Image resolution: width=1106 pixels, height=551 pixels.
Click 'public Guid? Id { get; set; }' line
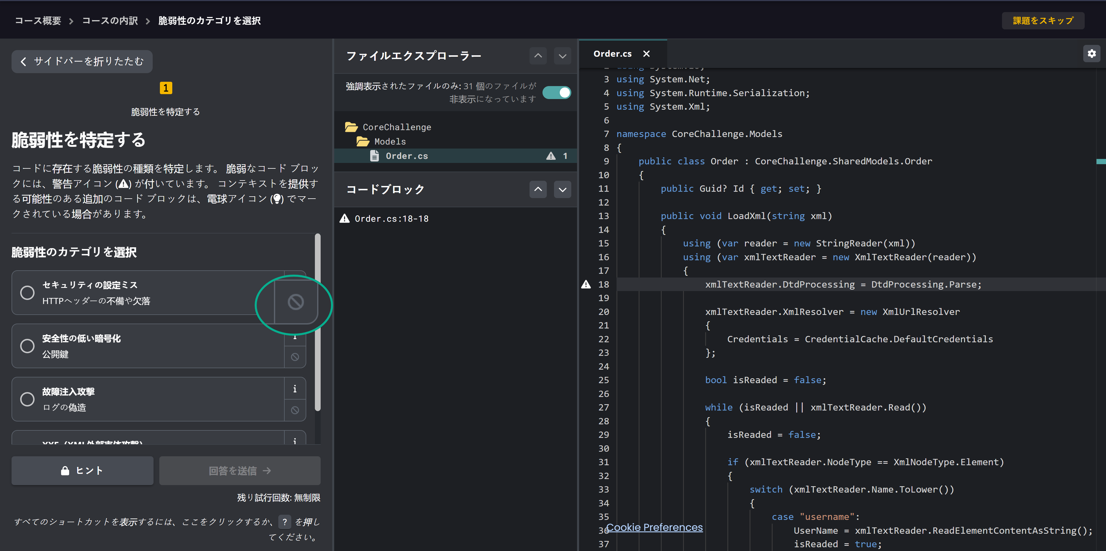(741, 188)
